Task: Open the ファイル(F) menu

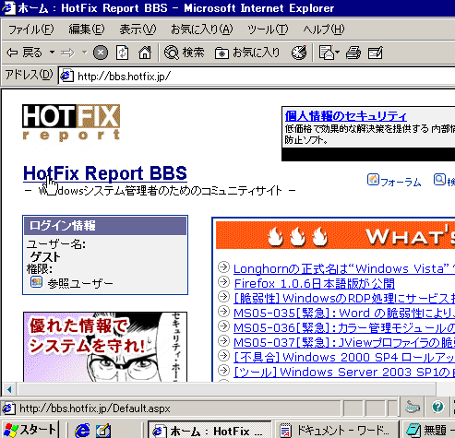Action: 30,30
